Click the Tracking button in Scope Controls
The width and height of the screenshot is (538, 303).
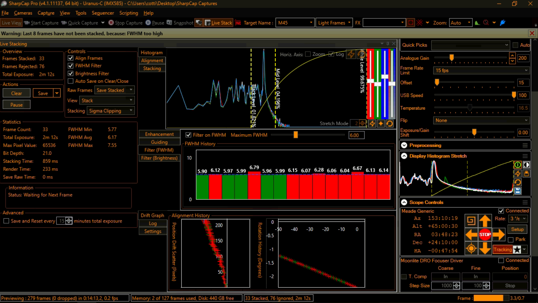(x=503, y=249)
